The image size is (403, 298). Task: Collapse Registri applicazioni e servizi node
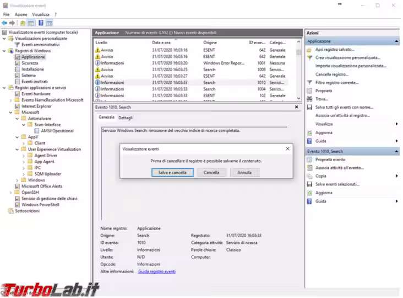point(4,88)
